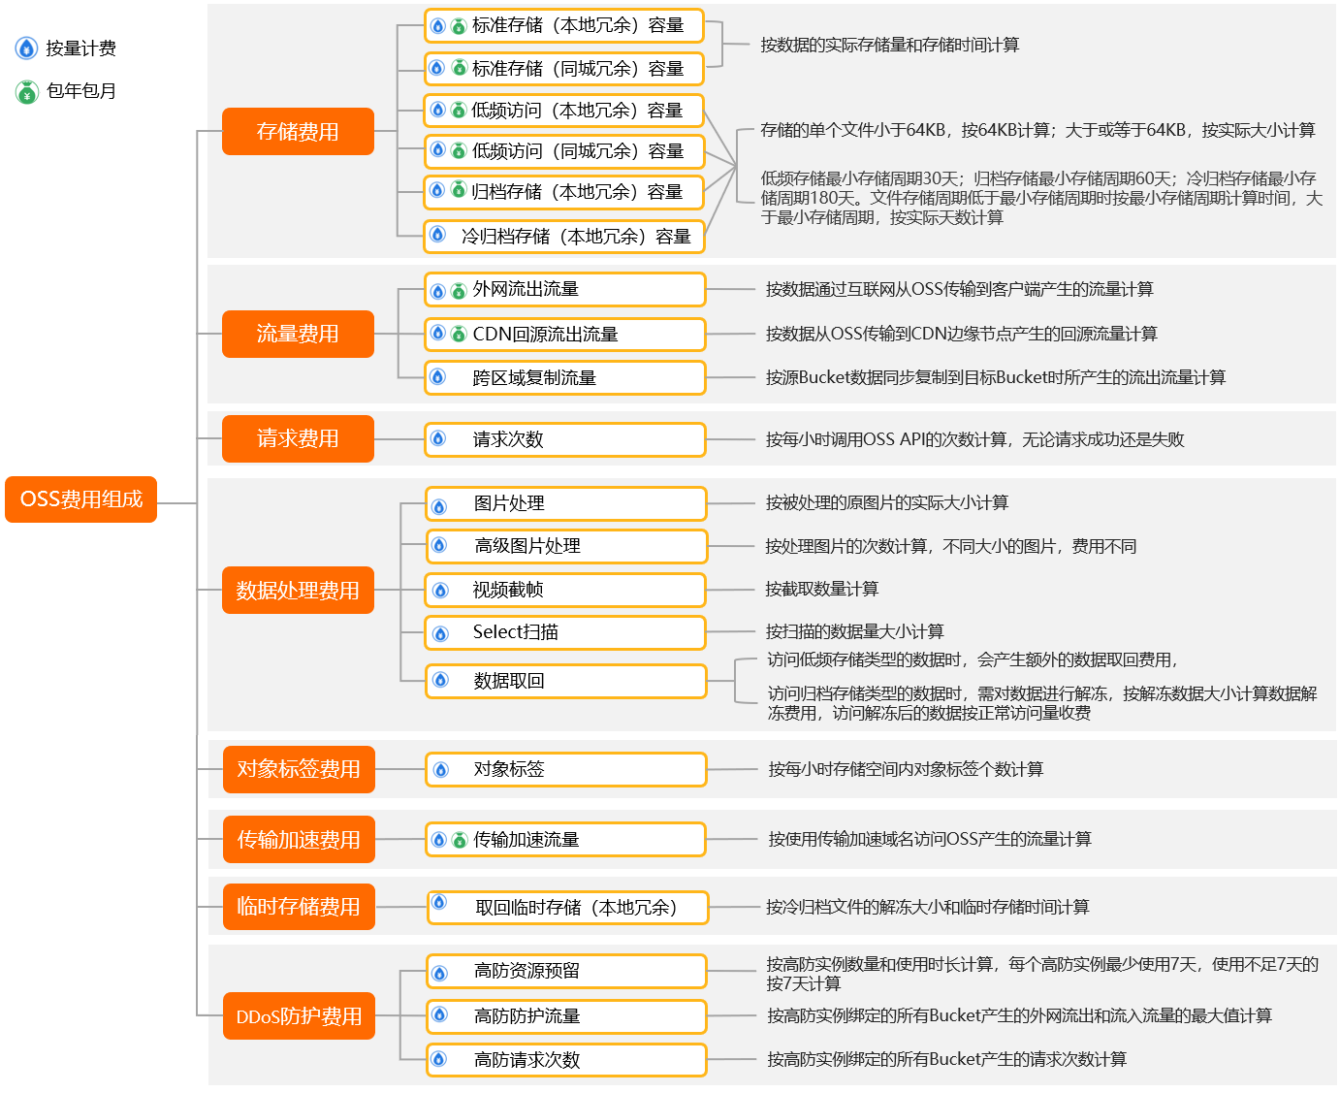Select the orange 数据处理费用 category node
The image size is (1340, 1093).
298,590
